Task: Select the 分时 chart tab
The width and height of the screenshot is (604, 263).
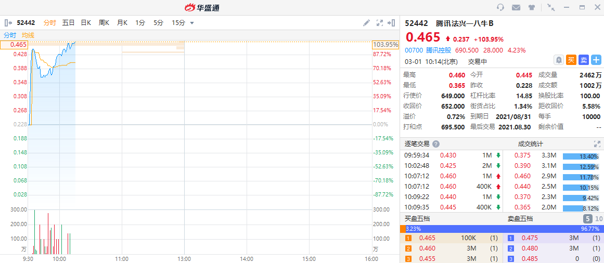Action: pos(50,23)
